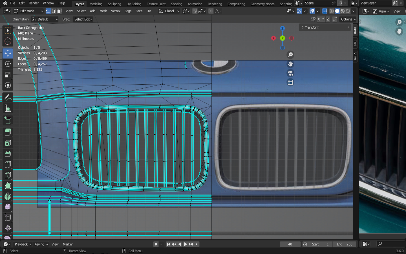The width and height of the screenshot is (406, 254).
Task: Toggle X axis mirror button
Action: coord(319,19)
